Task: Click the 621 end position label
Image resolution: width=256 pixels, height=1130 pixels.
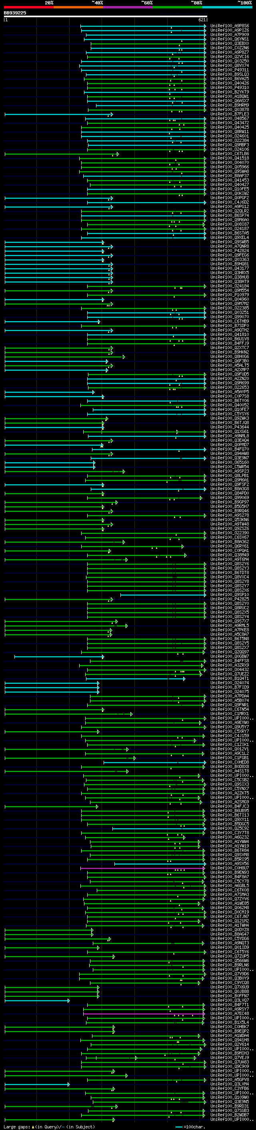Action: pos(202,20)
